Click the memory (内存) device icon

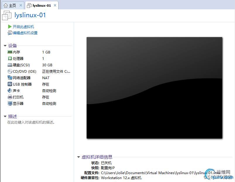[10, 52]
